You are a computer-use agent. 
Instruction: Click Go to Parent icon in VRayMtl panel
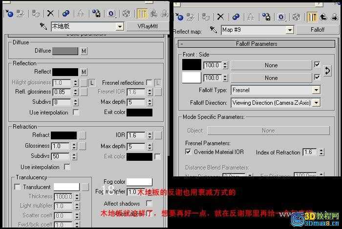coord(154,14)
